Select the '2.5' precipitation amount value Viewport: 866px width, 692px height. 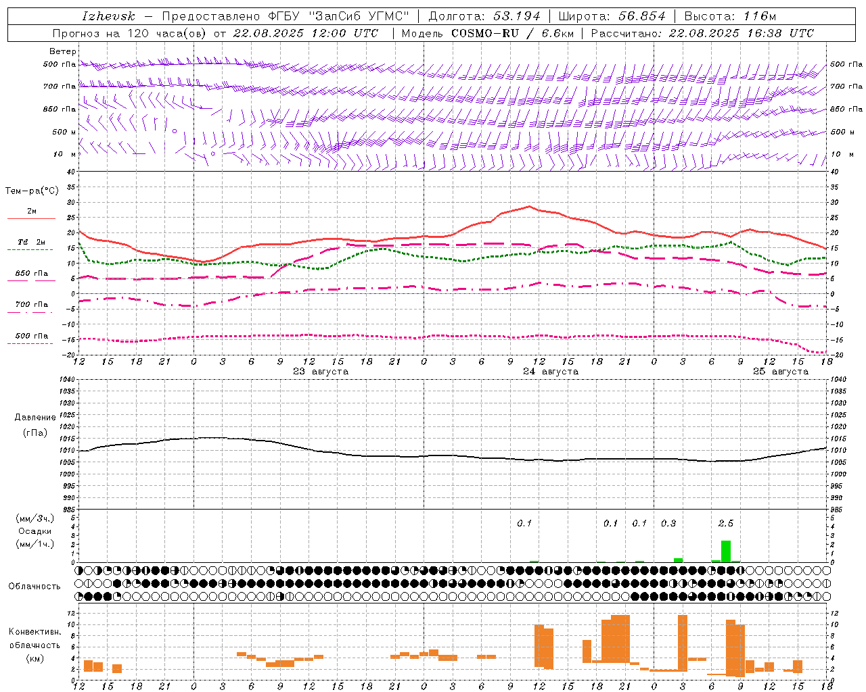(725, 524)
